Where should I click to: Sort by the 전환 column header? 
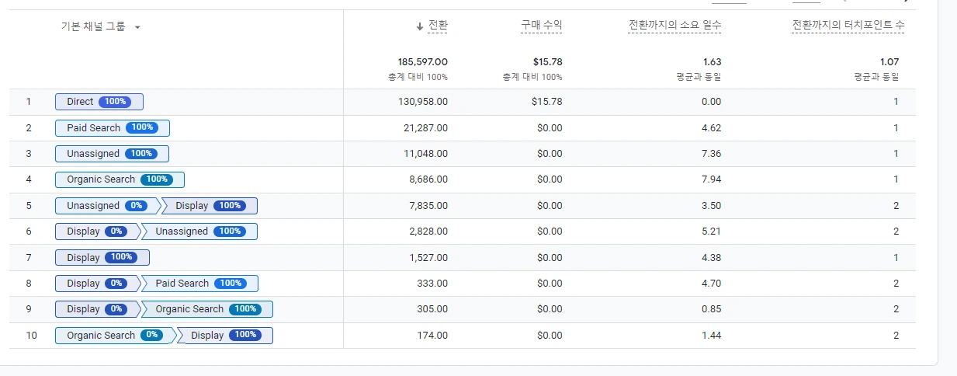pyautogui.click(x=438, y=26)
